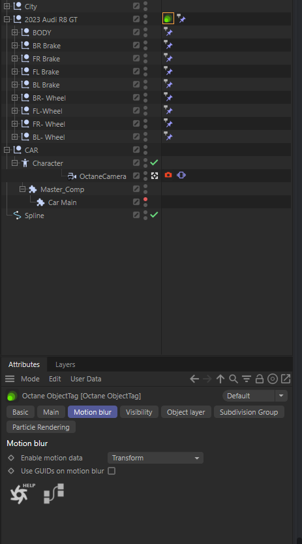
Task: Click the Default preset button
Action: click(x=249, y=396)
